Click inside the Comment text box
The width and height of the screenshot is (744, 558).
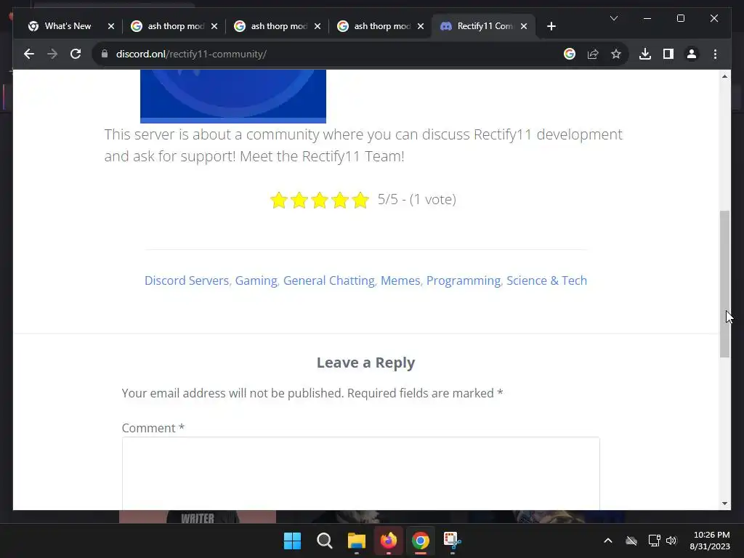(x=360, y=473)
